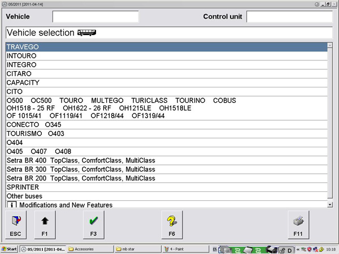Select Setra BR 300 row
Viewport: 339px width, 254px height.
(167, 169)
